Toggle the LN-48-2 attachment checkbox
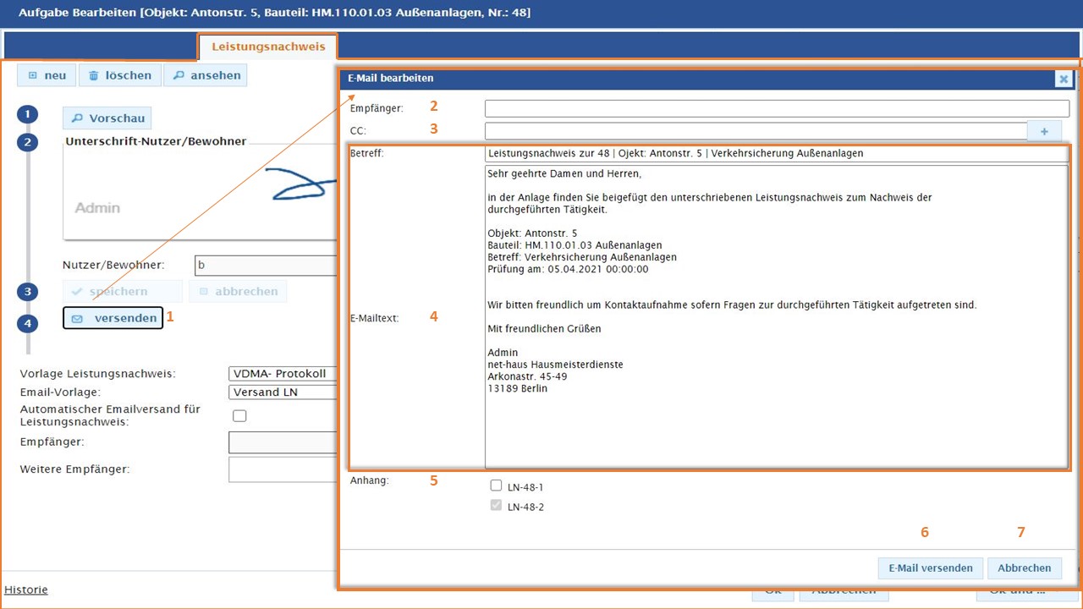 pos(497,507)
